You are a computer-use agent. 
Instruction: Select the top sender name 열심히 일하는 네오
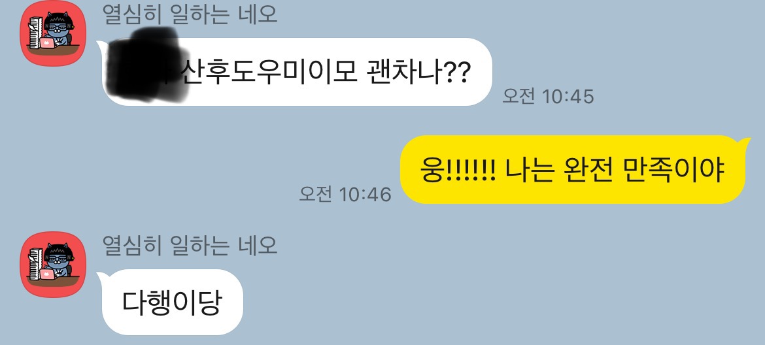pyautogui.click(x=190, y=14)
